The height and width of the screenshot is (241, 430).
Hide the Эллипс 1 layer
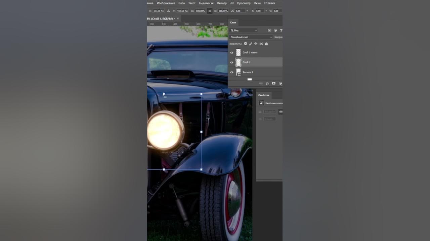232,72
